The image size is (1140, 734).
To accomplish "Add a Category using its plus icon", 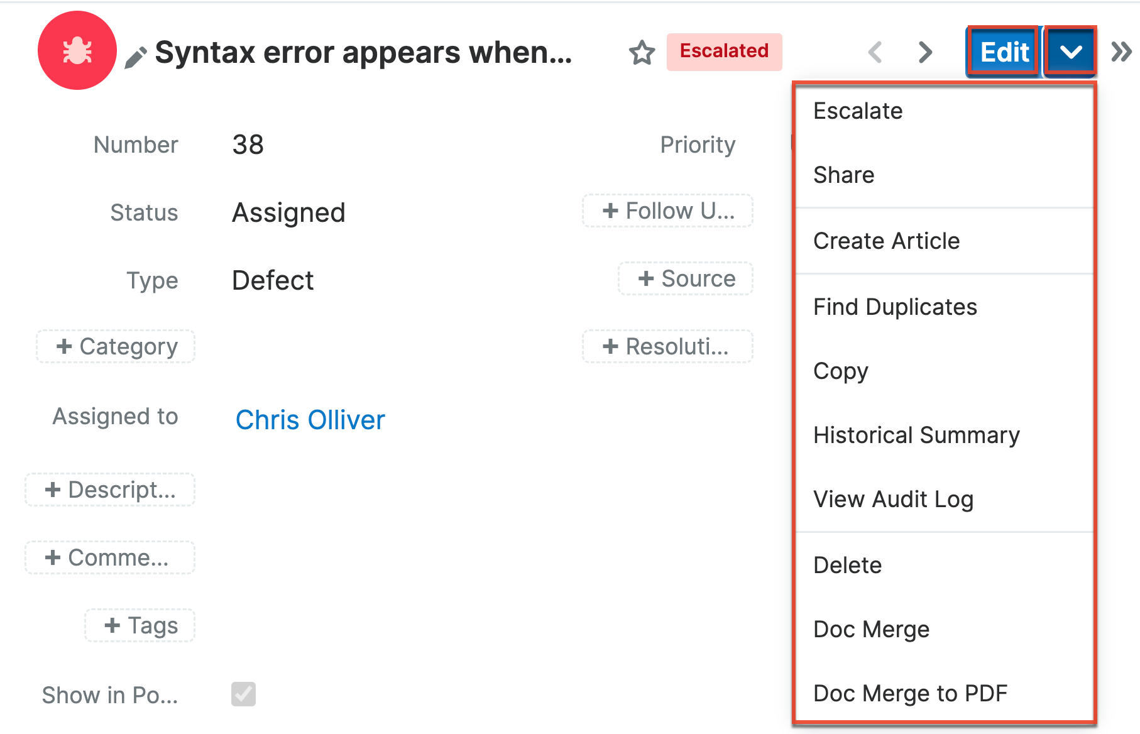I will coord(115,346).
